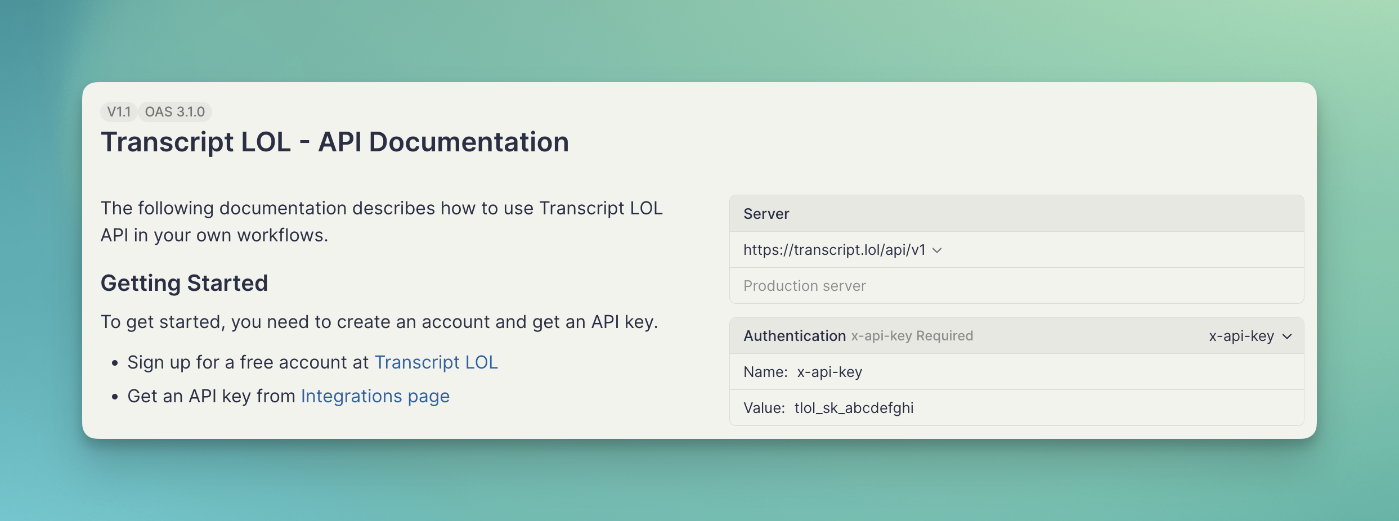Click the introduction paragraph about workflows
This screenshot has height=521, width=1399.
[x=381, y=222]
